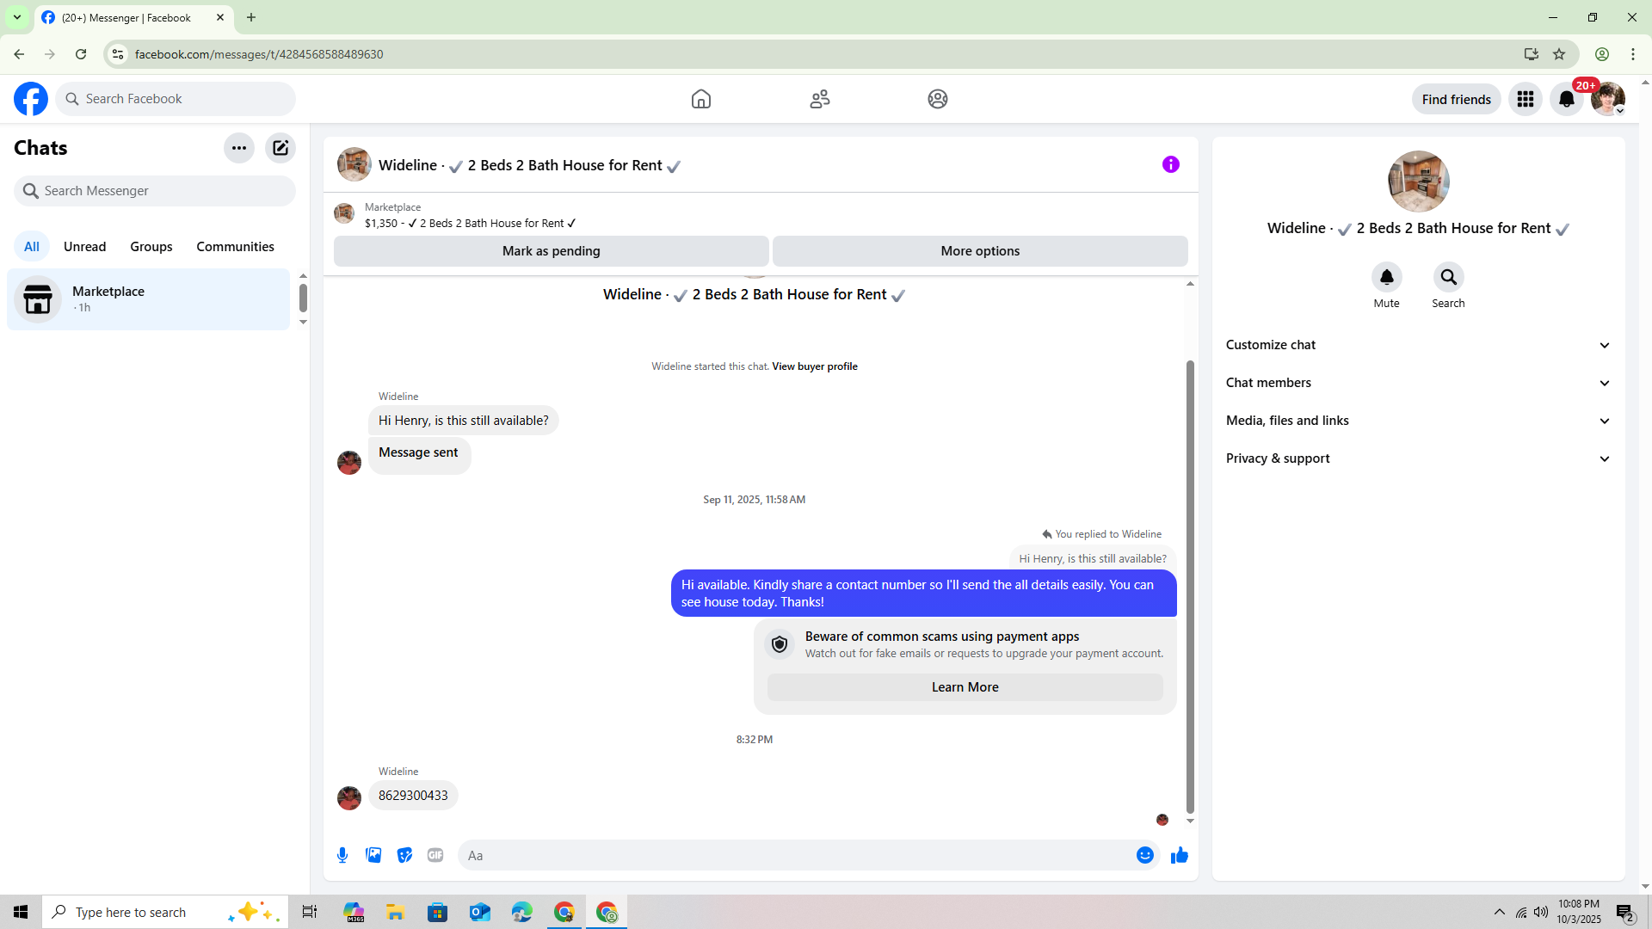Attach a photo file to the message

pos(373,855)
